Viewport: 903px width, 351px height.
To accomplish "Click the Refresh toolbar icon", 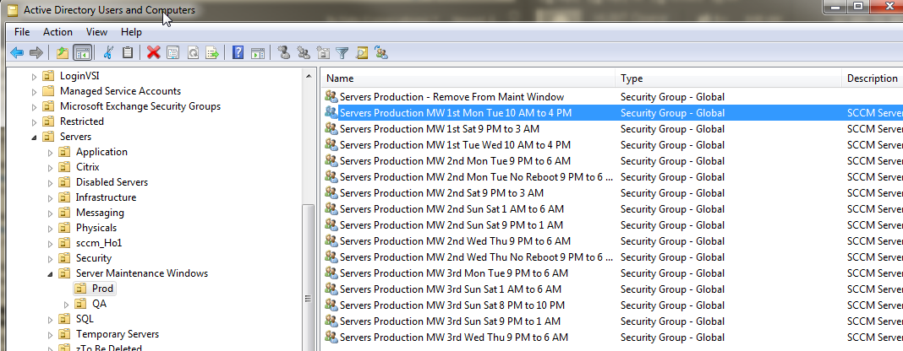I will tap(193, 53).
